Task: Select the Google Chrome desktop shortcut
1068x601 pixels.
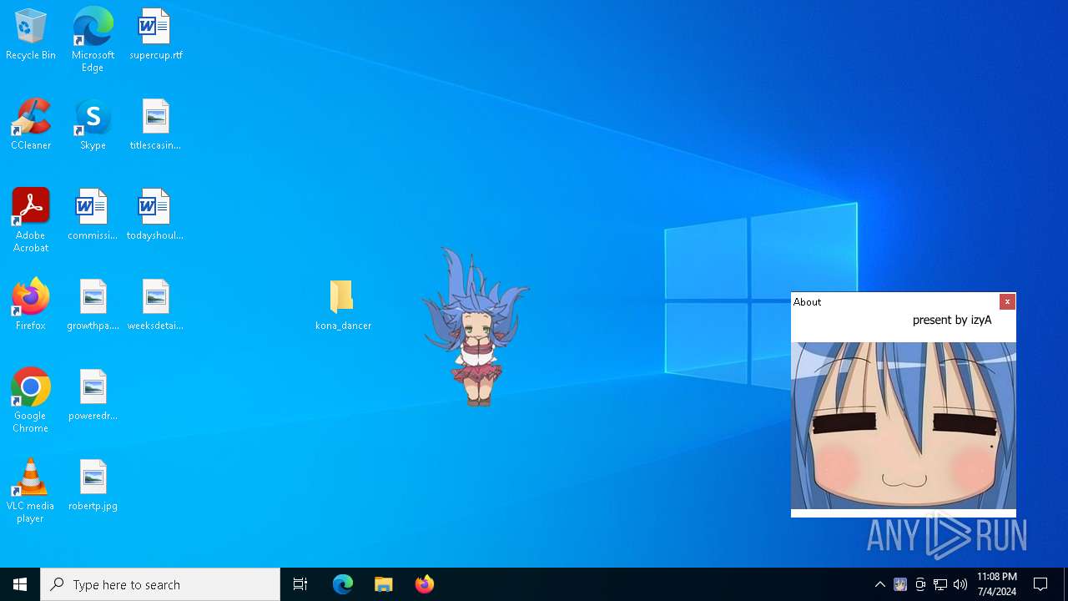Action: tap(31, 400)
